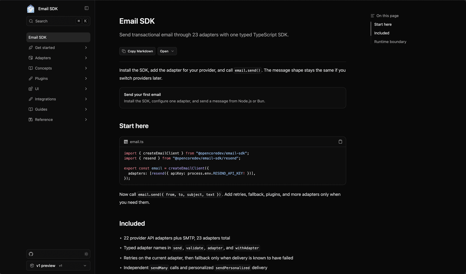
Task: Expand the Concepts section chevron
Action: [x=86, y=68]
